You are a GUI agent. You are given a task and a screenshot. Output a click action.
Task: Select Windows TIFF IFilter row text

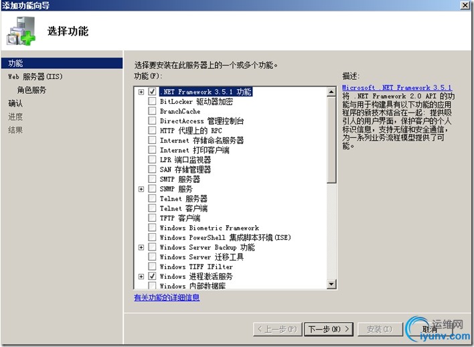[x=196, y=267]
